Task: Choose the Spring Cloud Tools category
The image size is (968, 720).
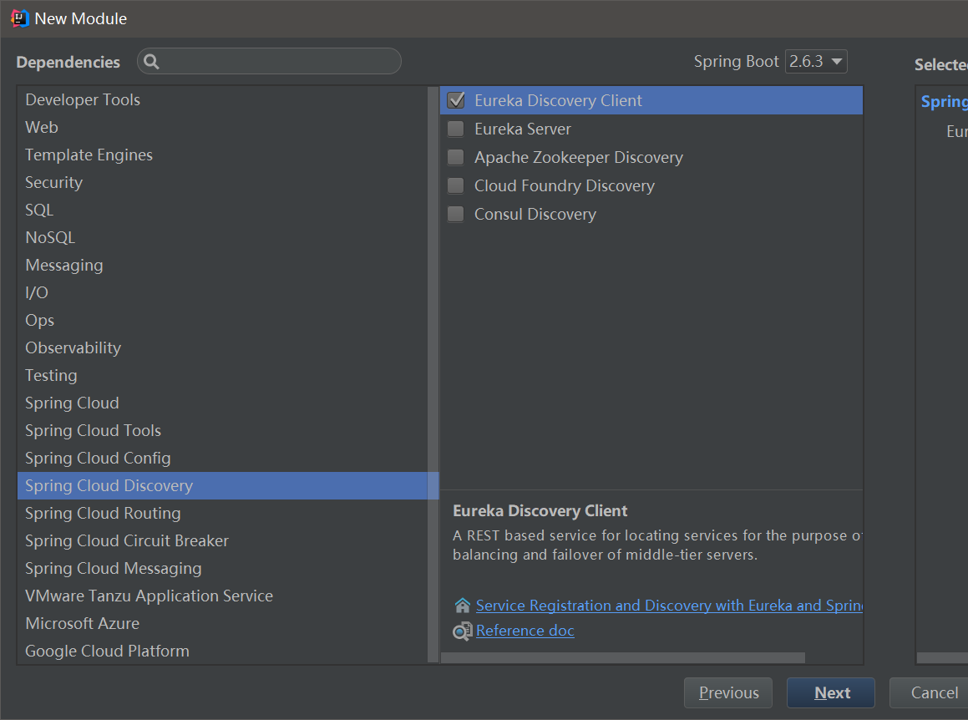Action: [222, 431]
